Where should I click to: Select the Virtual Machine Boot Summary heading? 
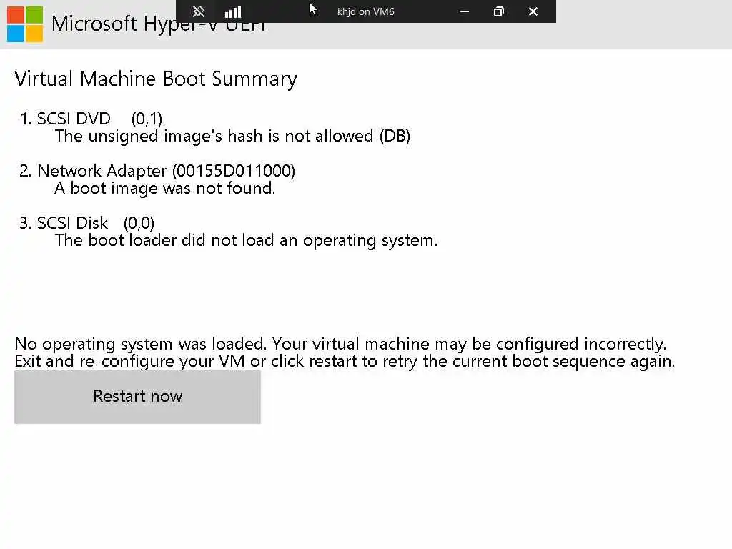pyautogui.click(x=156, y=79)
